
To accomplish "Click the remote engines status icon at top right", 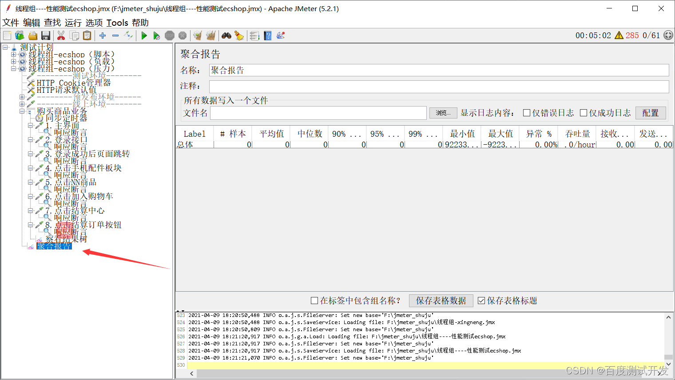I will tap(668, 36).
